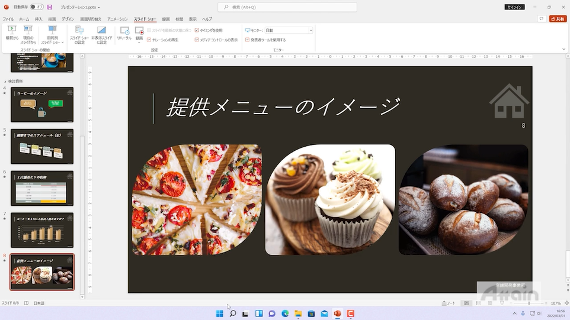Click the Sign in (サインイン) button
The image size is (570, 320).
pos(514,7)
